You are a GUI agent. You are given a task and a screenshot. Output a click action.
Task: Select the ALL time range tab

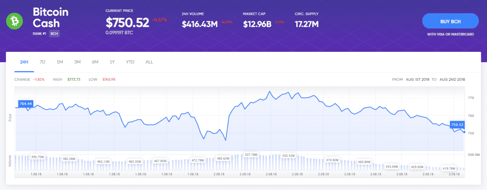click(x=149, y=62)
